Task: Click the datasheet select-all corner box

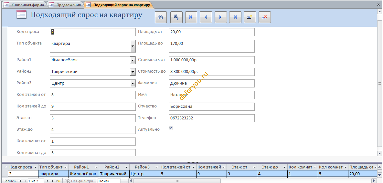Action: pos(5,167)
